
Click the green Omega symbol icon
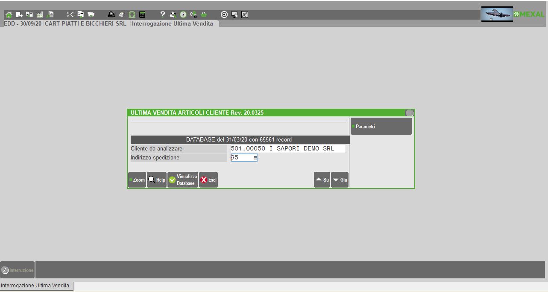(132, 14)
